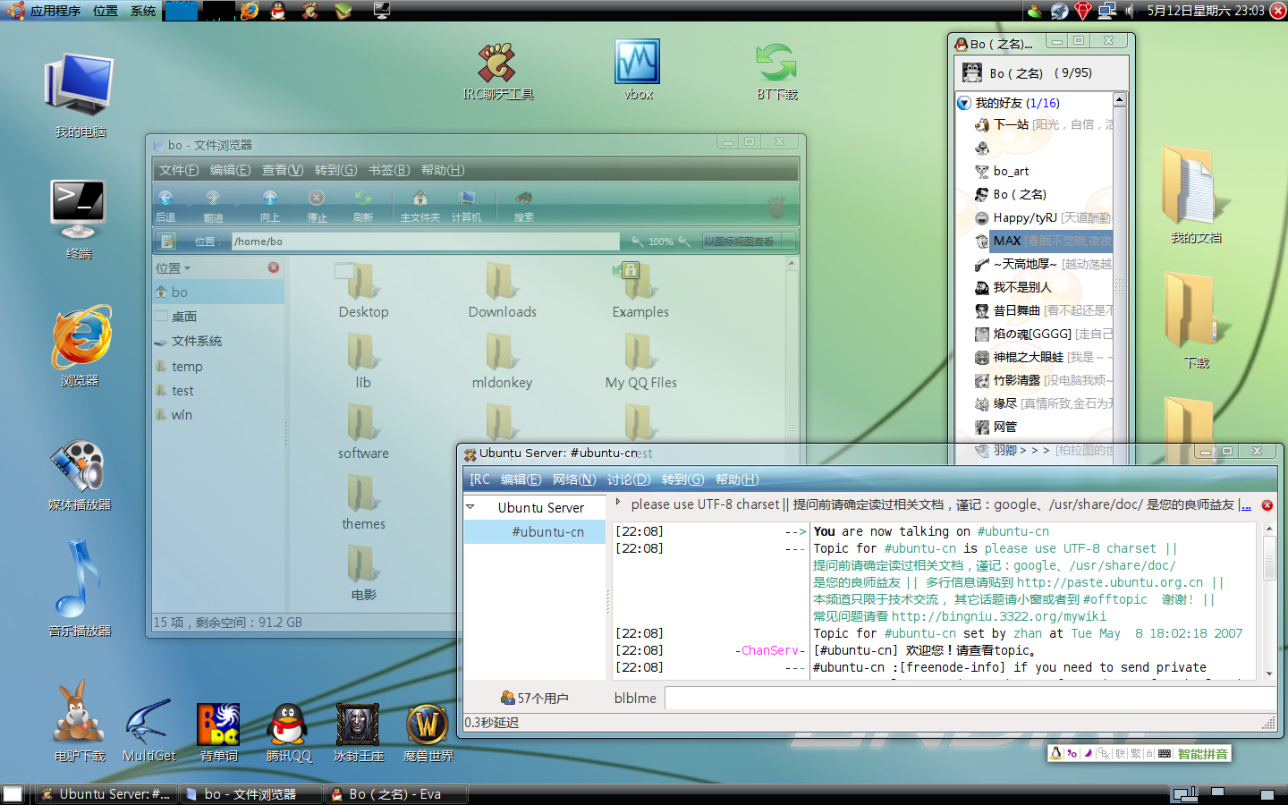Zoom out icon next to 100%
1288x805 pixels.
click(x=637, y=241)
